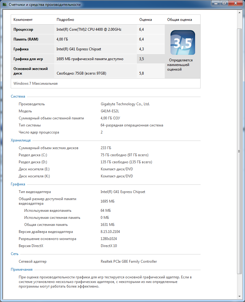
Task: Click the Хранилище section heading
Action: tap(21, 140)
